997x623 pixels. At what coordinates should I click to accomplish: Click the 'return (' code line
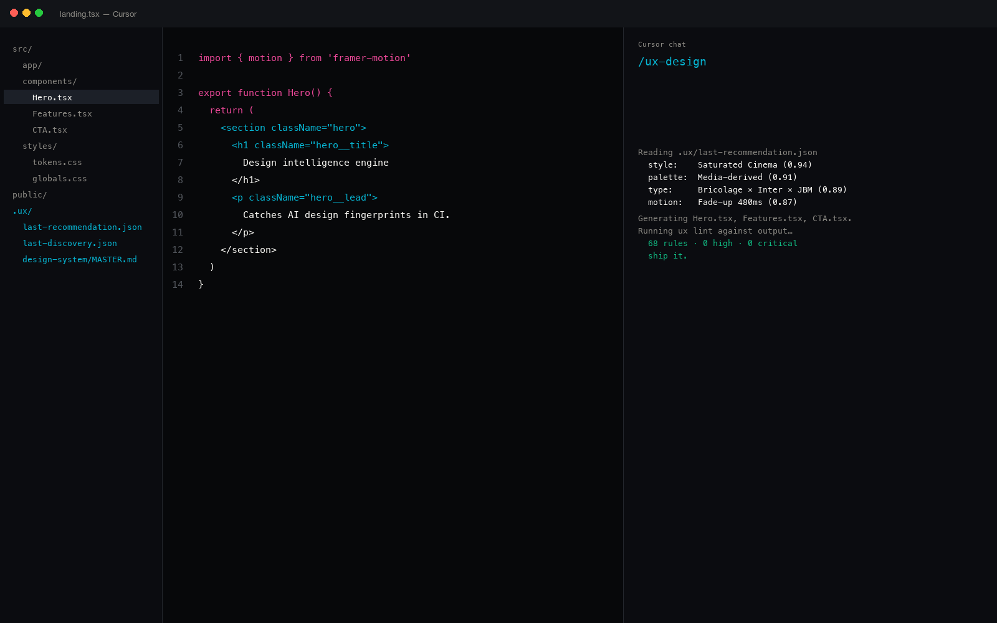tap(232, 110)
